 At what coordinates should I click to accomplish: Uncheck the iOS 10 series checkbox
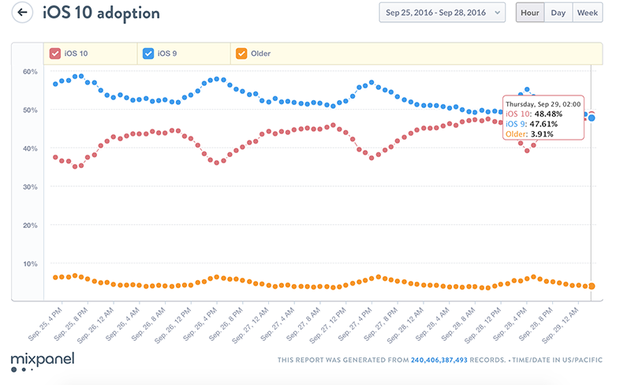56,54
